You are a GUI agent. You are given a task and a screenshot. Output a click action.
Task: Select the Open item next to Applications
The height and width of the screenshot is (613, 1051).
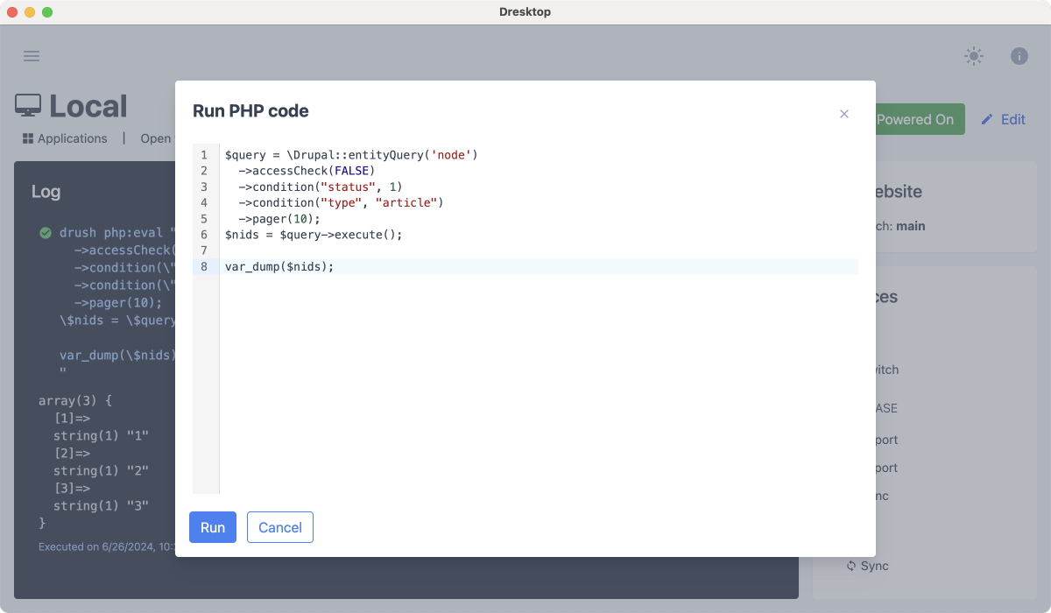[x=154, y=137]
